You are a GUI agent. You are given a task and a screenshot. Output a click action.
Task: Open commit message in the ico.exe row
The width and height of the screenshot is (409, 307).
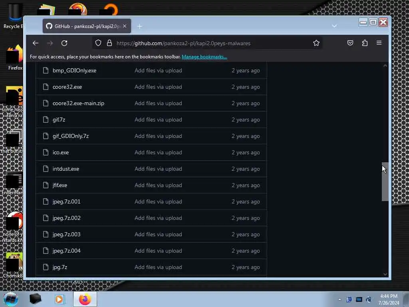(158, 152)
